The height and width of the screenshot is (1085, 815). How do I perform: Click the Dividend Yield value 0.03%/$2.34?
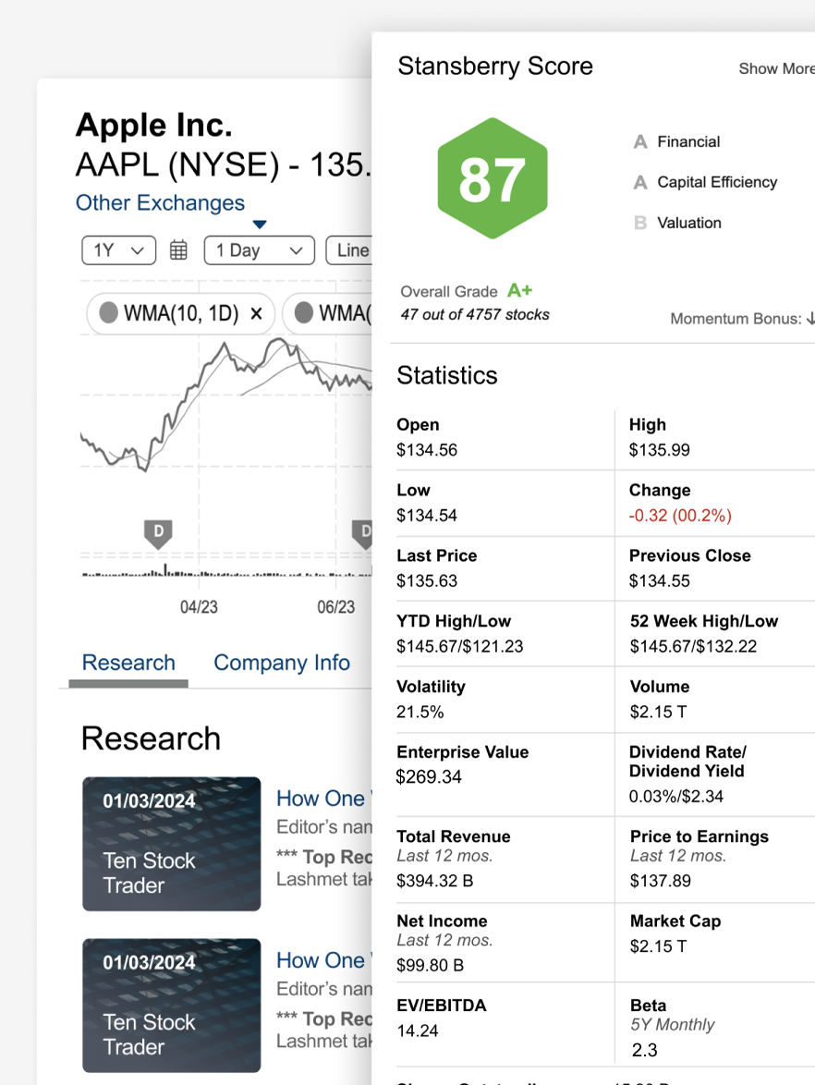point(676,797)
